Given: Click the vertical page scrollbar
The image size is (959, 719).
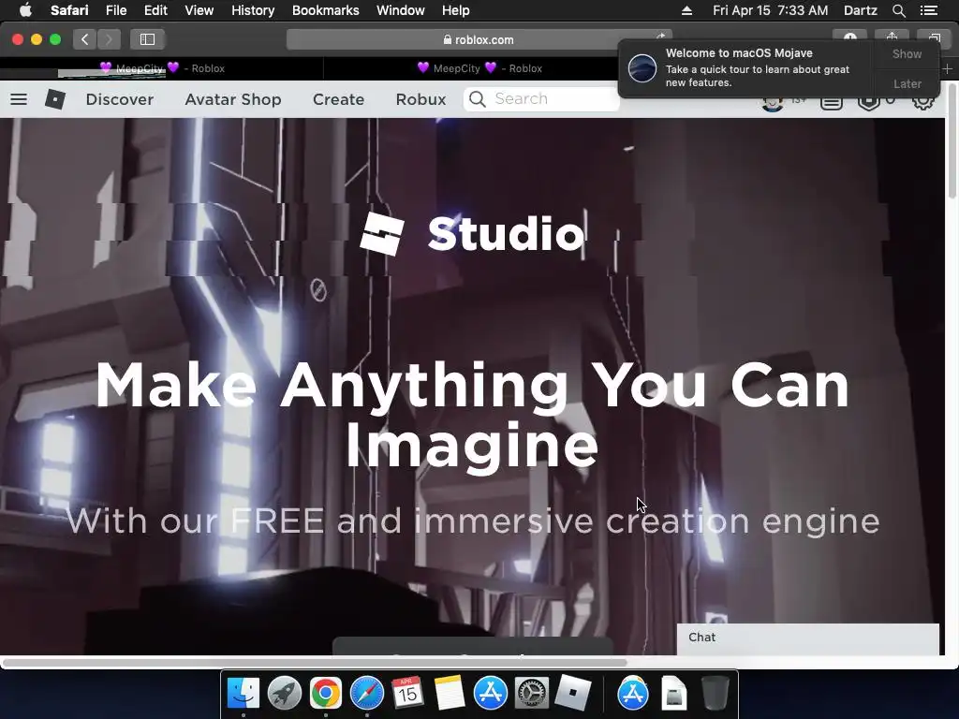Looking at the screenshot, I should [x=952, y=140].
